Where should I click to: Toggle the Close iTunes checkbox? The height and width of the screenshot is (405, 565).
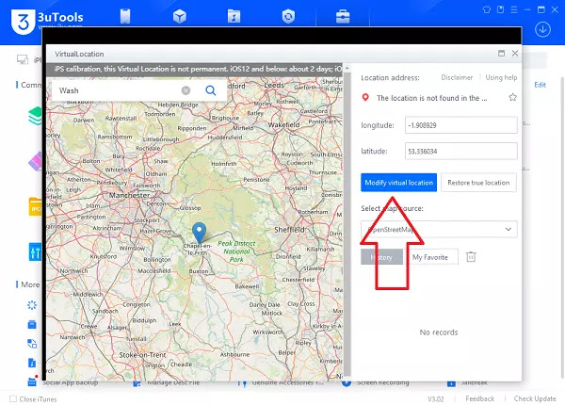[13, 398]
